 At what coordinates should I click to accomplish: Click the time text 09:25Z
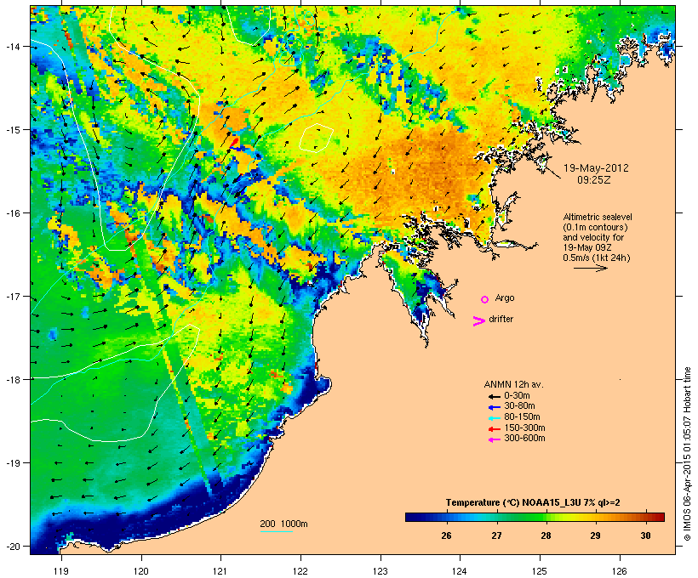[594, 180]
